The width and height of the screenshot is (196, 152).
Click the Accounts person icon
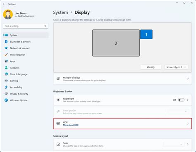click(6, 68)
